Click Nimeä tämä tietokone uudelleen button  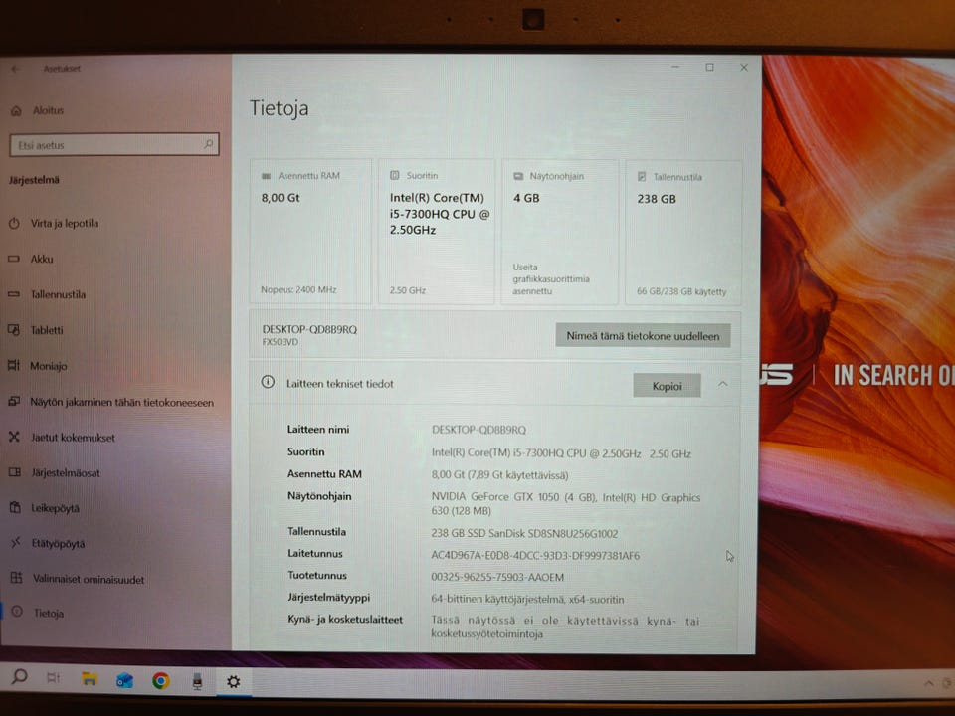coord(643,336)
